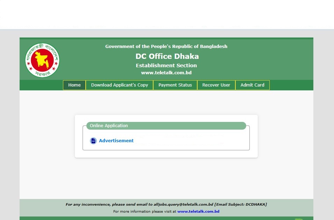Open Download Applicant's Copy menu item
The image size is (334, 220).
119,85
